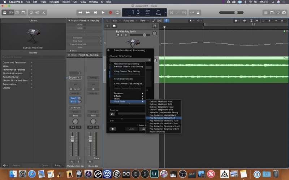Click the Fast Forward transport button
This screenshot has height=180, width=289.
[88, 12]
